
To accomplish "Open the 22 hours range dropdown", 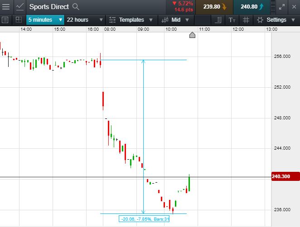I will 85,20.
